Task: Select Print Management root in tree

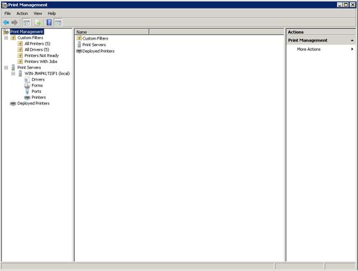Action: coord(27,32)
